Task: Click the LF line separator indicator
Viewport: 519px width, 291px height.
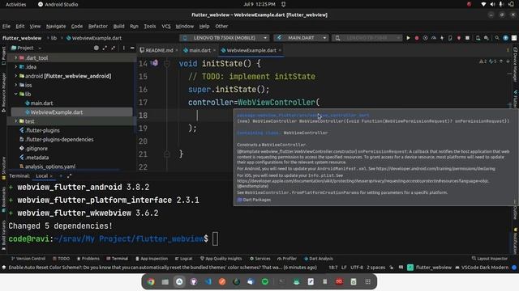Action: [344, 268]
